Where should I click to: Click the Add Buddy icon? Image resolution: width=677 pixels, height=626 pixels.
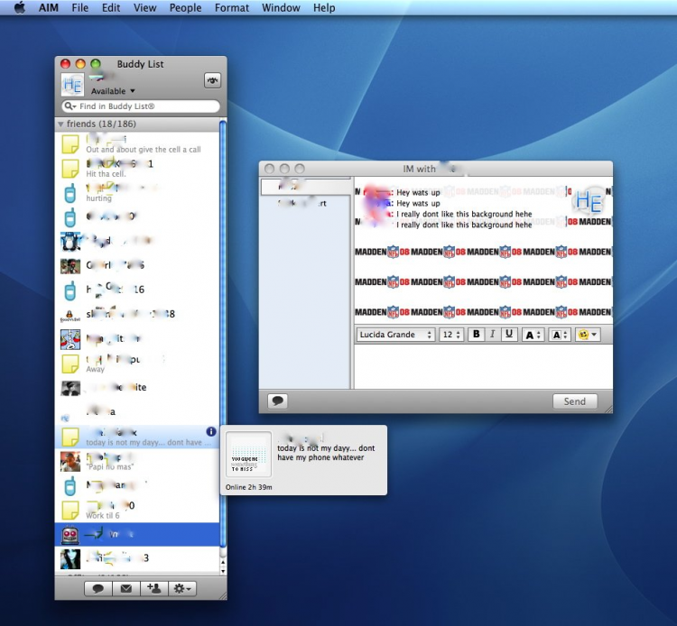153,588
